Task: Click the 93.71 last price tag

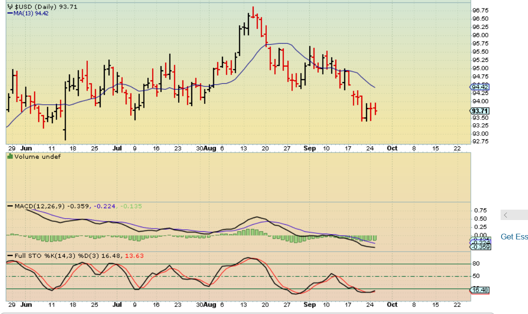Action: [480, 111]
